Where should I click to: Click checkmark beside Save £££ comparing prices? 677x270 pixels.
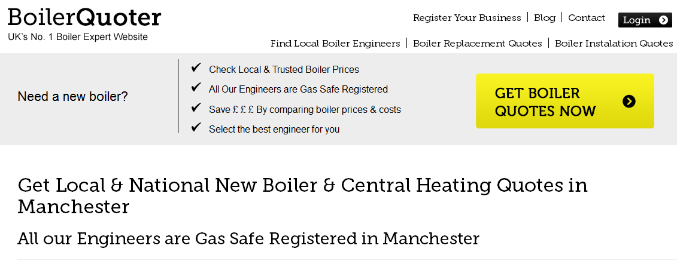coord(196,108)
